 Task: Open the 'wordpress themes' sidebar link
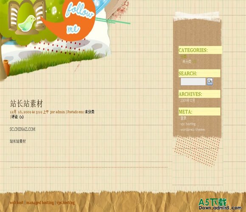[193, 130]
